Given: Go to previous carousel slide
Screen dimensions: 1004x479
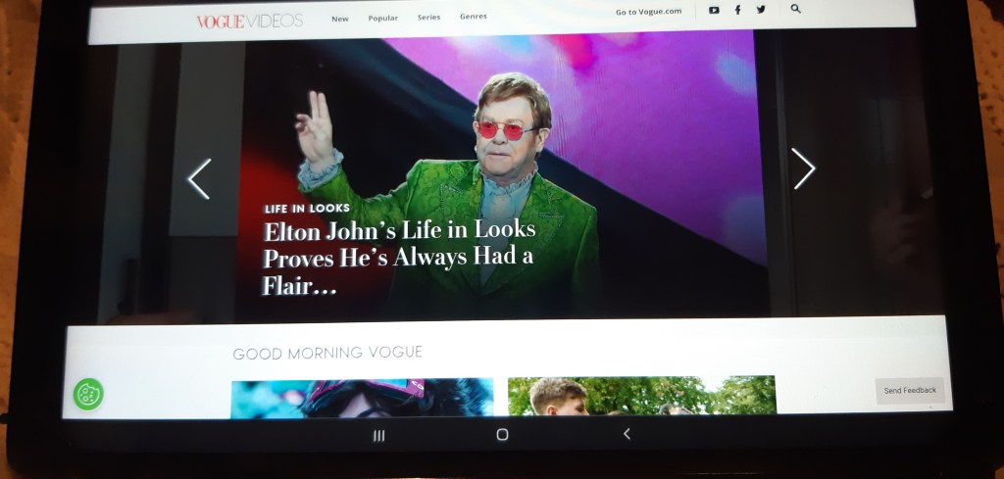Looking at the screenshot, I should coord(199,179).
